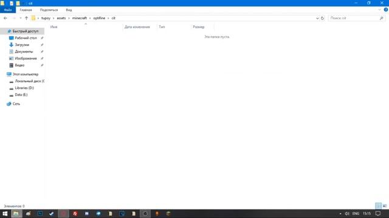Select Сеть in navigation pane
Image resolution: width=389 pixels, height=218 pixels.
16,104
